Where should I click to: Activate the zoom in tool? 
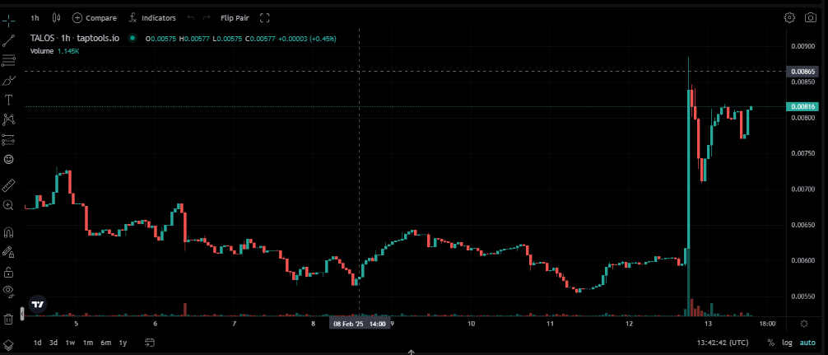(x=8, y=205)
